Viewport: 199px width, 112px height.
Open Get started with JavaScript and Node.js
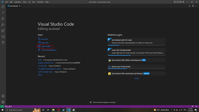(x=136, y=74)
